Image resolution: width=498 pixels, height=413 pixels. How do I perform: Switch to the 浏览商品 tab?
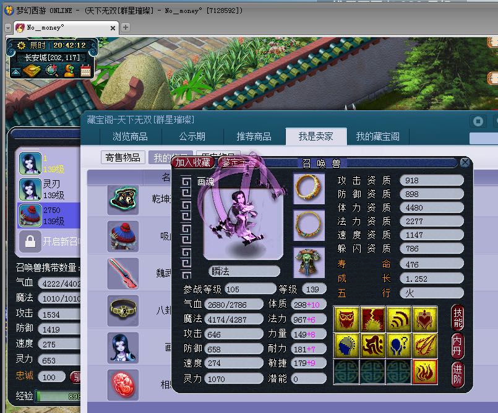coord(130,137)
